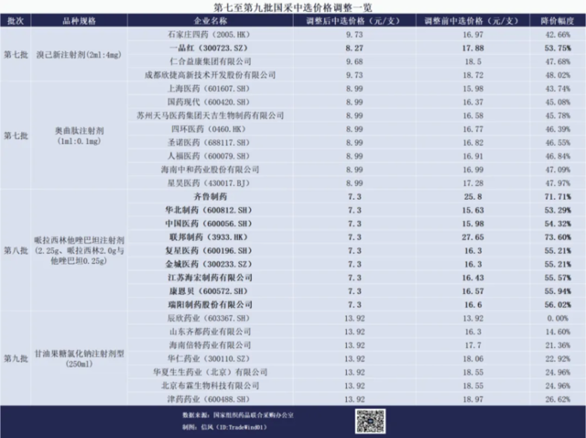Image resolution: width=586 pixels, height=438 pixels.
Task: Select the 一品红（300723.SZ） company cell
Action: [210, 48]
